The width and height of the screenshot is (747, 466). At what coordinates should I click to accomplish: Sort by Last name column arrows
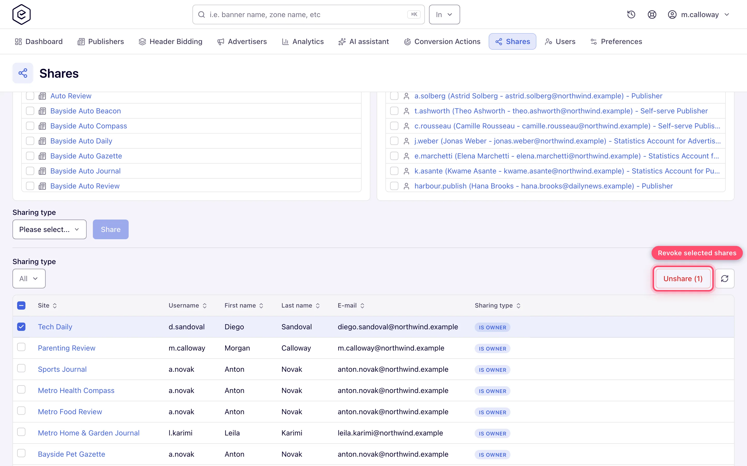(x=318, y=305)
